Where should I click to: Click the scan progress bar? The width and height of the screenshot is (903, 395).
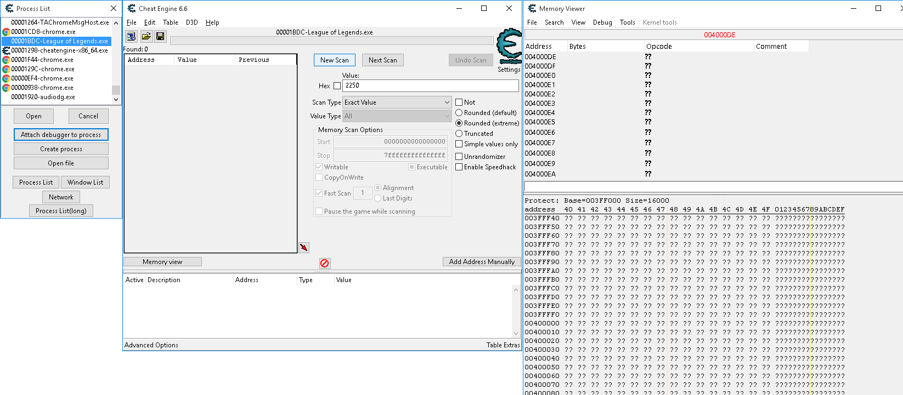click(331, 41)
